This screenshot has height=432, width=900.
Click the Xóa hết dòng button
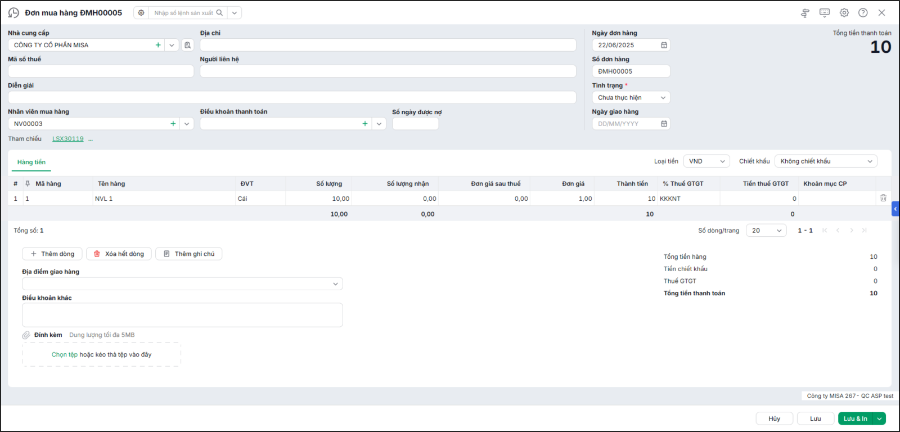119,254
